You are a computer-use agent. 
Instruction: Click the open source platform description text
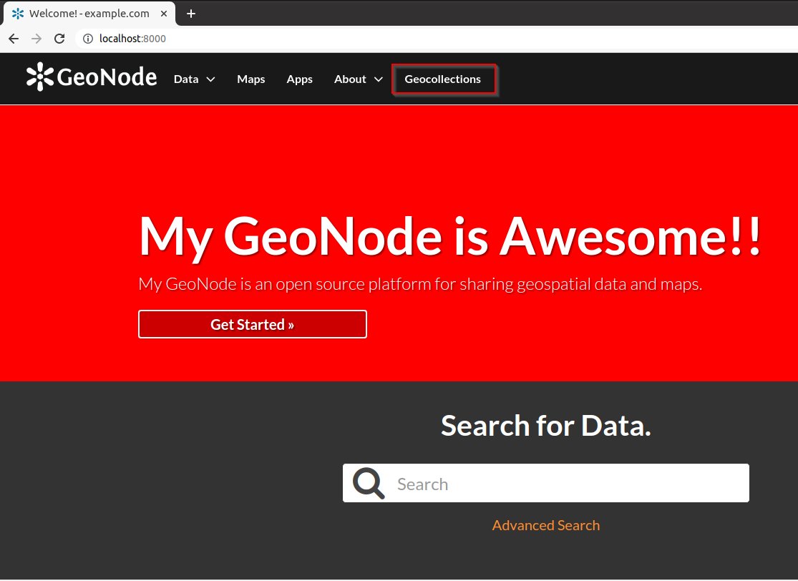[420, 284]
